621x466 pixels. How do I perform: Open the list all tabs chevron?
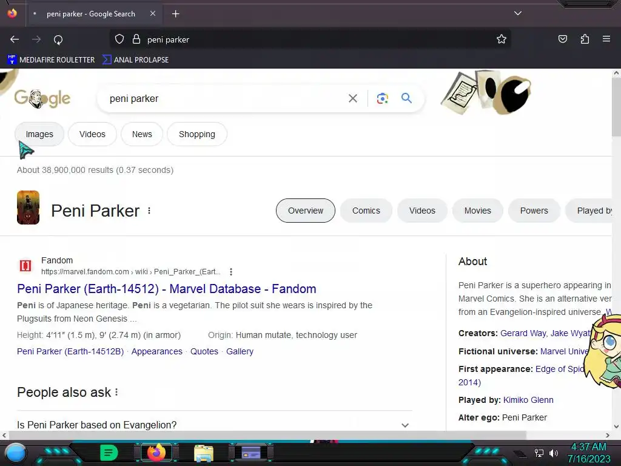coord(518,13)
